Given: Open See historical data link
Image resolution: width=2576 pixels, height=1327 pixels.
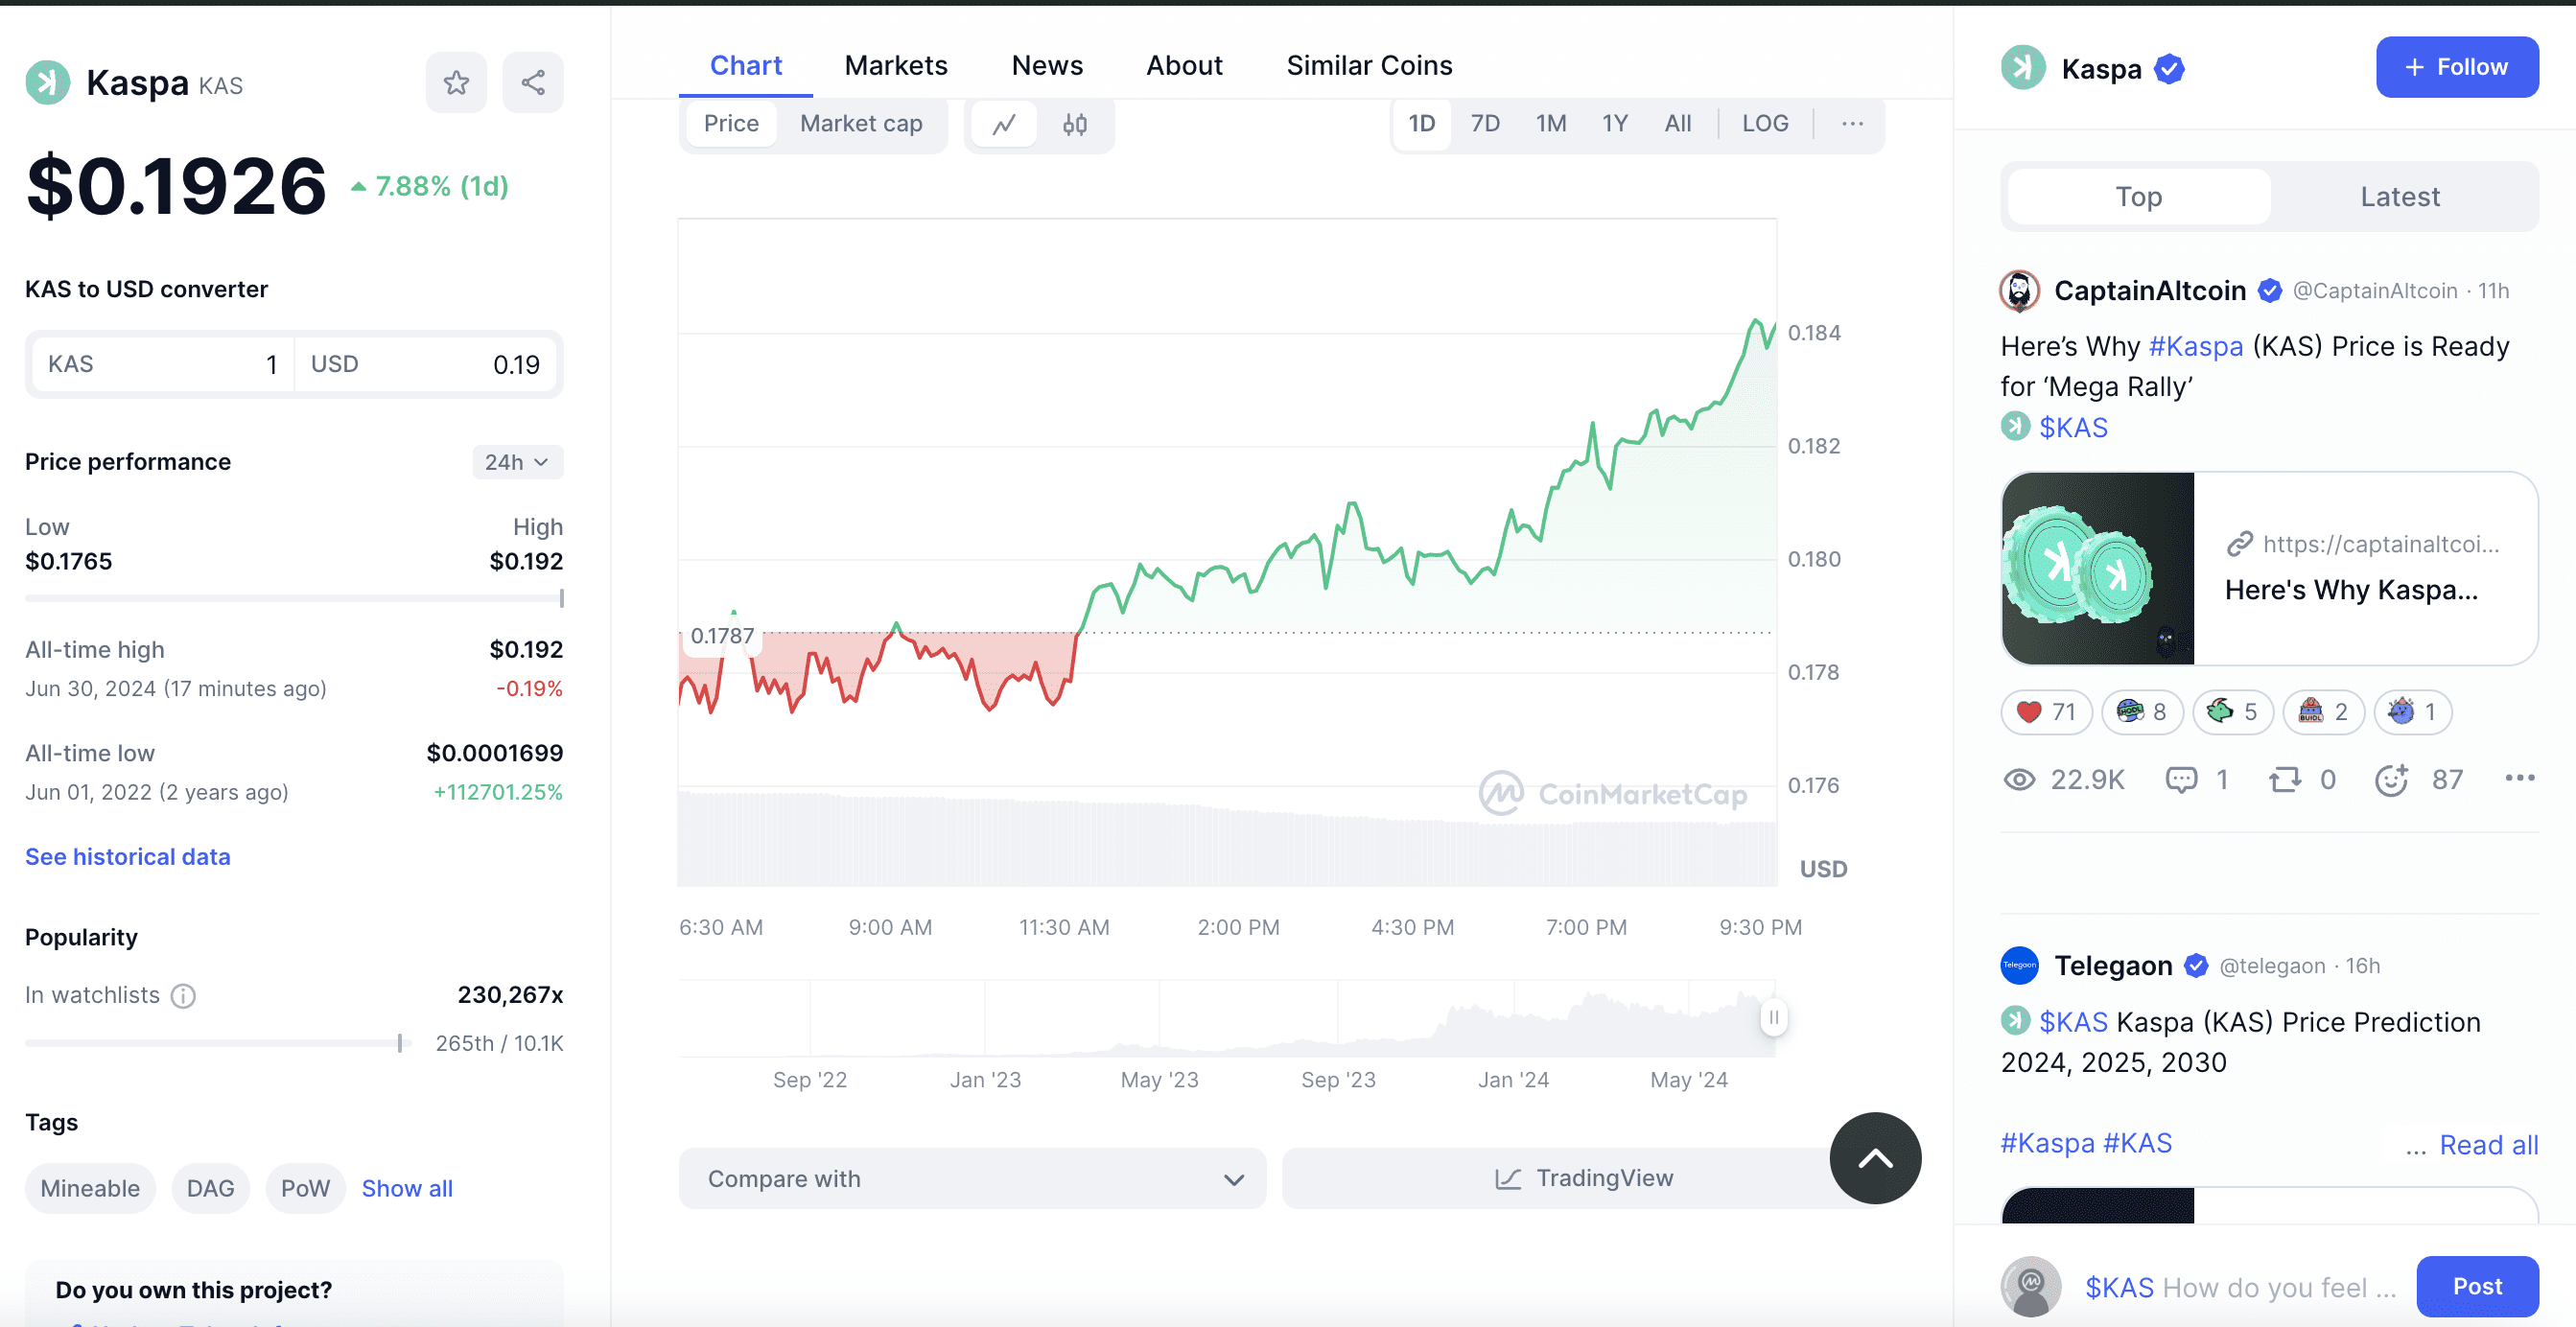Looking at the screenshot, I should click(x=128, y=857).
